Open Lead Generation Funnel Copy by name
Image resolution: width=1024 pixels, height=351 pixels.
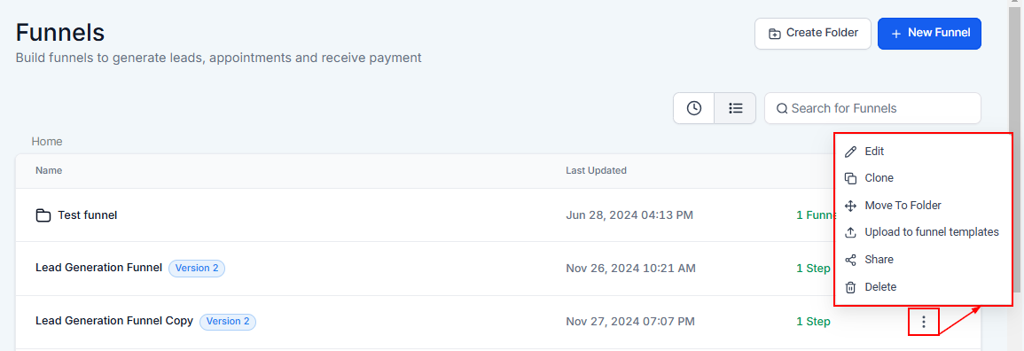click(114, 321)
